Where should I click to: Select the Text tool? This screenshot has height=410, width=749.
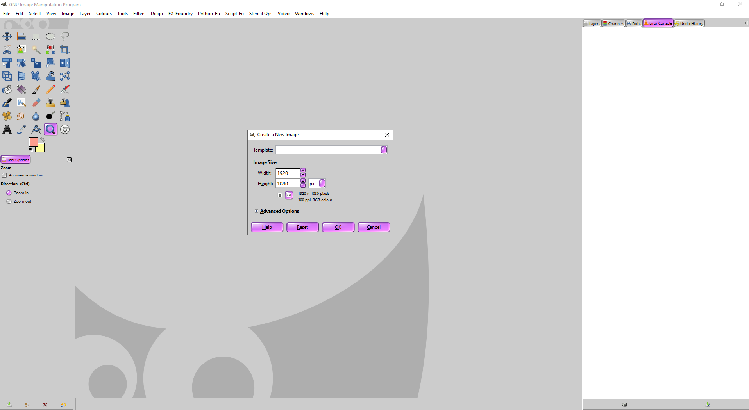pos(7,129)
